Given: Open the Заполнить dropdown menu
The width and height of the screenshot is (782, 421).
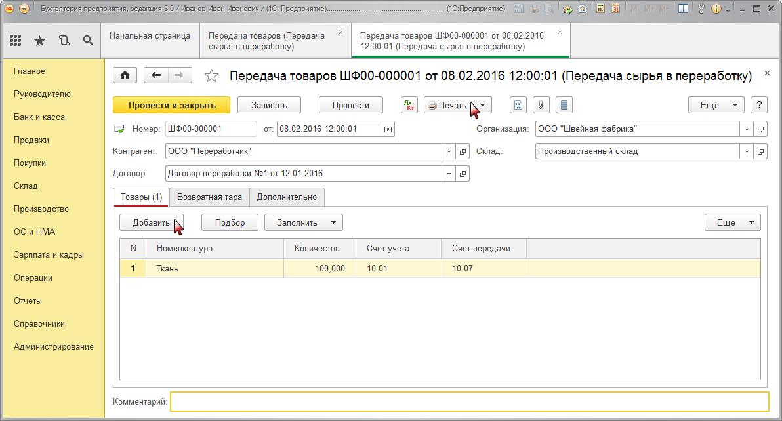Looking at the screenshot, I should pos(303,222).
